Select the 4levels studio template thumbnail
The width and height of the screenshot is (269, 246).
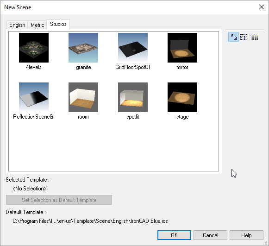(34, 48)
